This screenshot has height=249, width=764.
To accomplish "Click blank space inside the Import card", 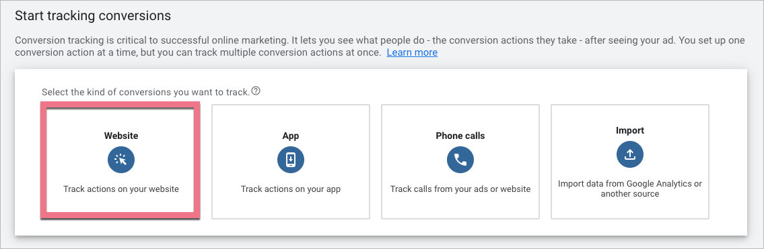I will point(629,209).
